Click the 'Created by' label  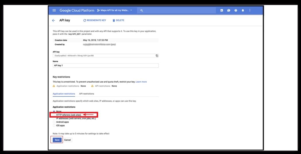point(60,44)
